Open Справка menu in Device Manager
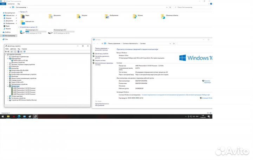Image resolution: width=253 pixels, height=160 pixels. point(24,49)
